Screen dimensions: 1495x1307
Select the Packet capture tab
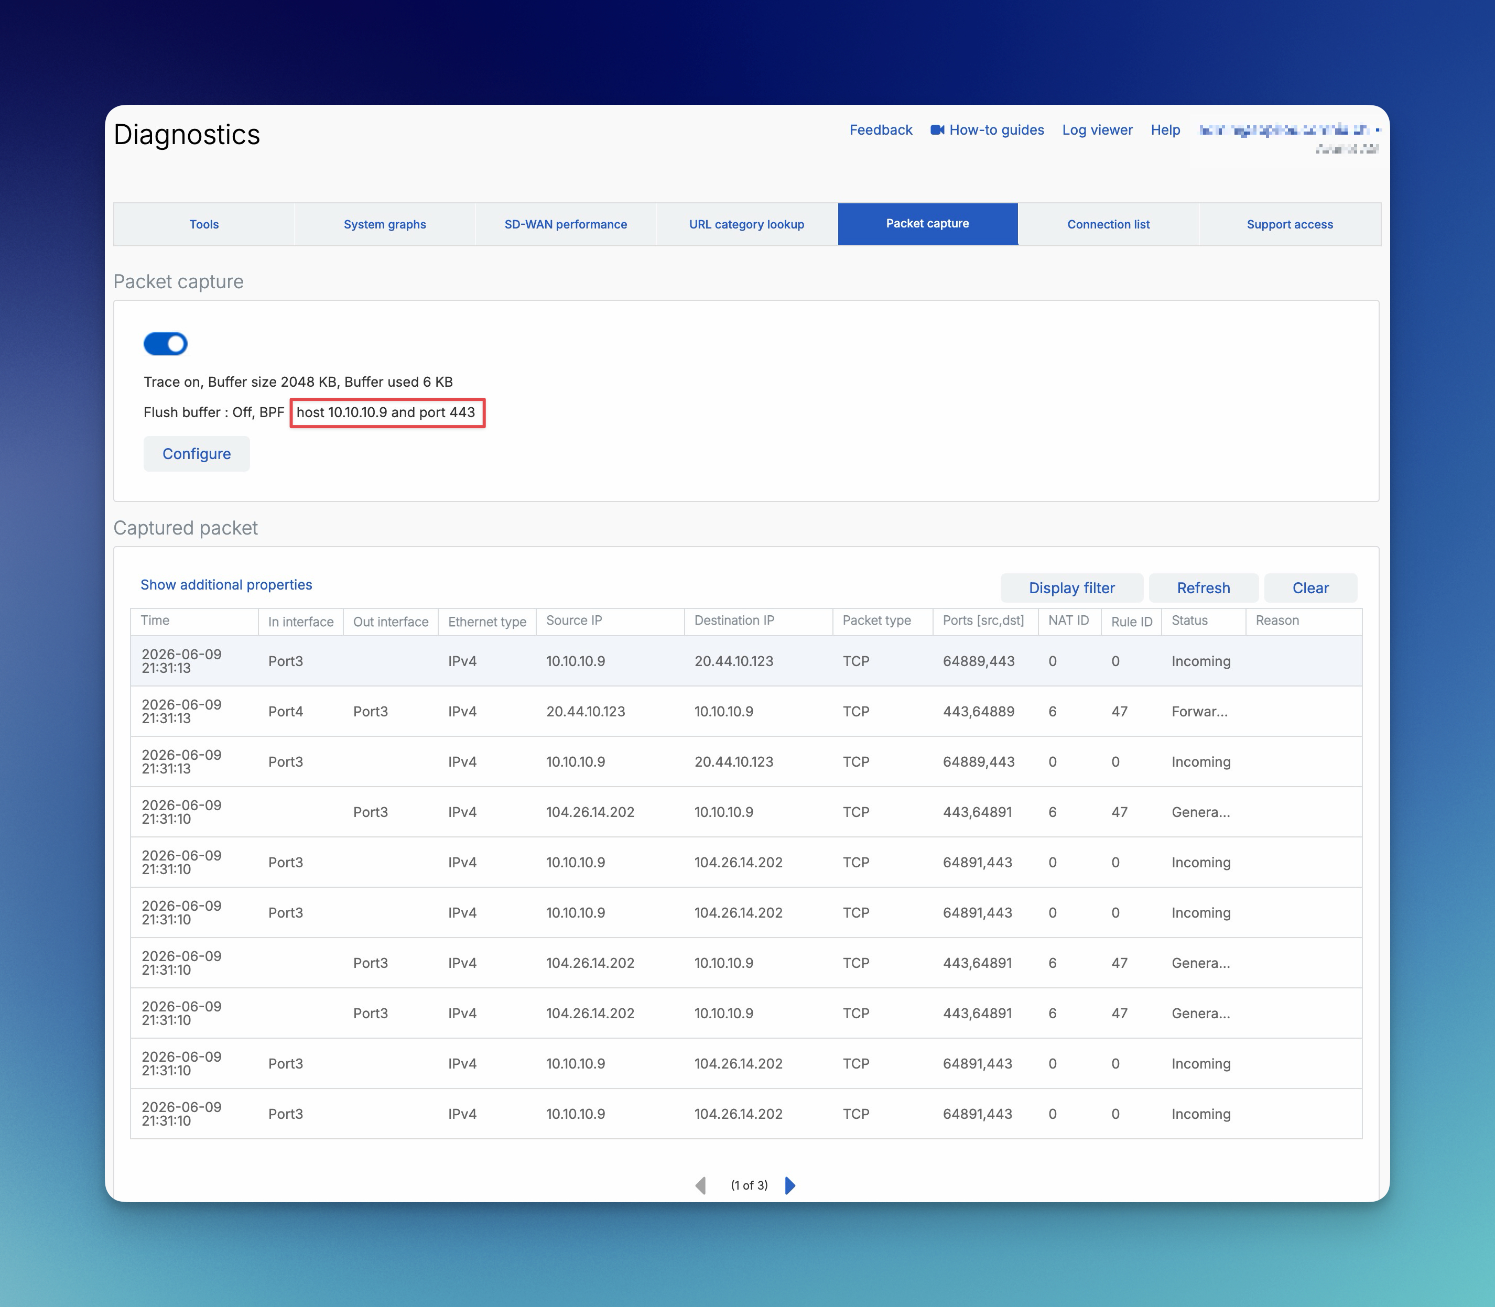927,224
